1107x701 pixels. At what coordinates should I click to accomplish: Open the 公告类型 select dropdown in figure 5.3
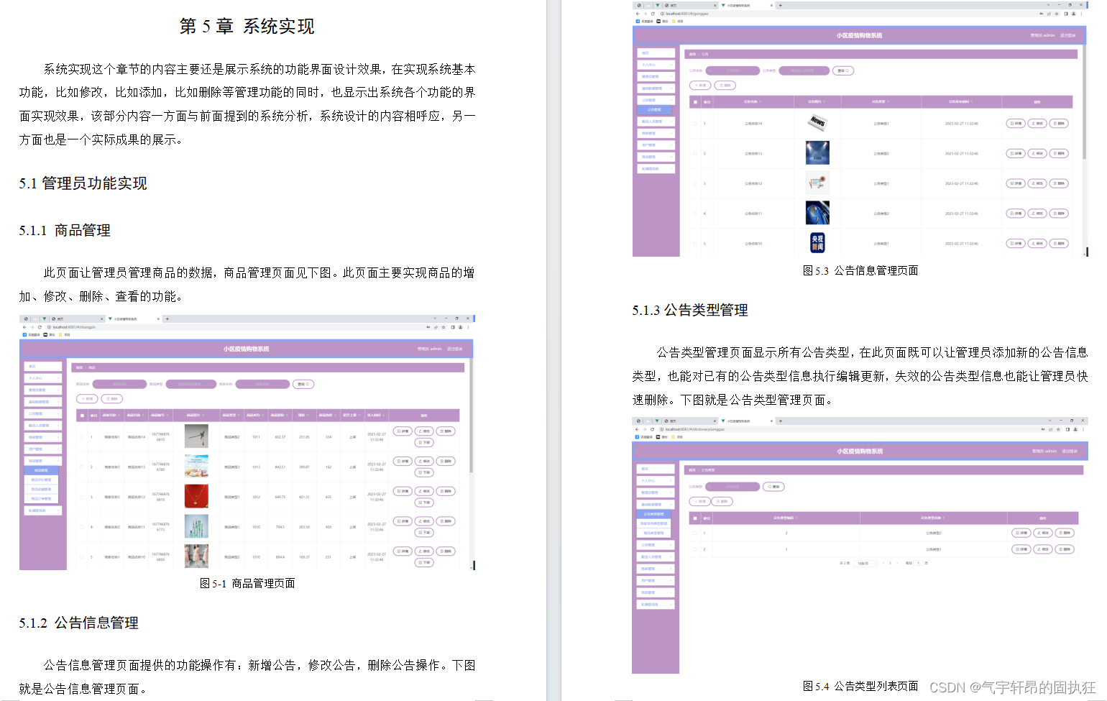804,70
